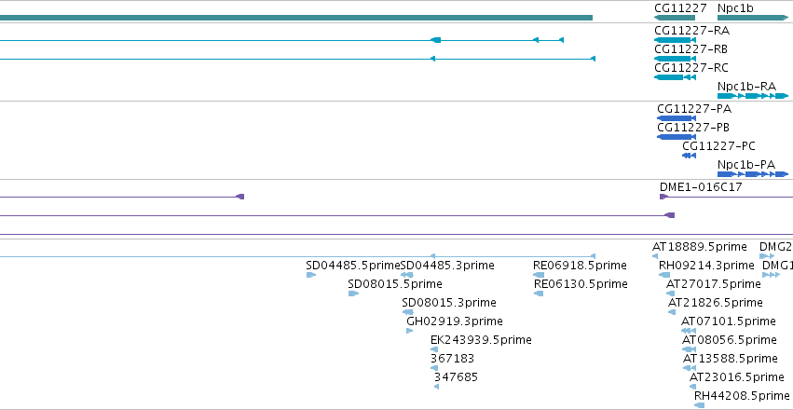The height and width of the screenshot is (410, 793).
Task: Select the SD08015.5prime EST label
Action: (x=395, y=284)
